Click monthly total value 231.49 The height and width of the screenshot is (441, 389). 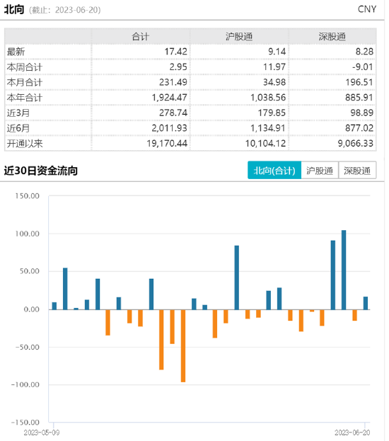pyautogui.click(x=173, y=82)
